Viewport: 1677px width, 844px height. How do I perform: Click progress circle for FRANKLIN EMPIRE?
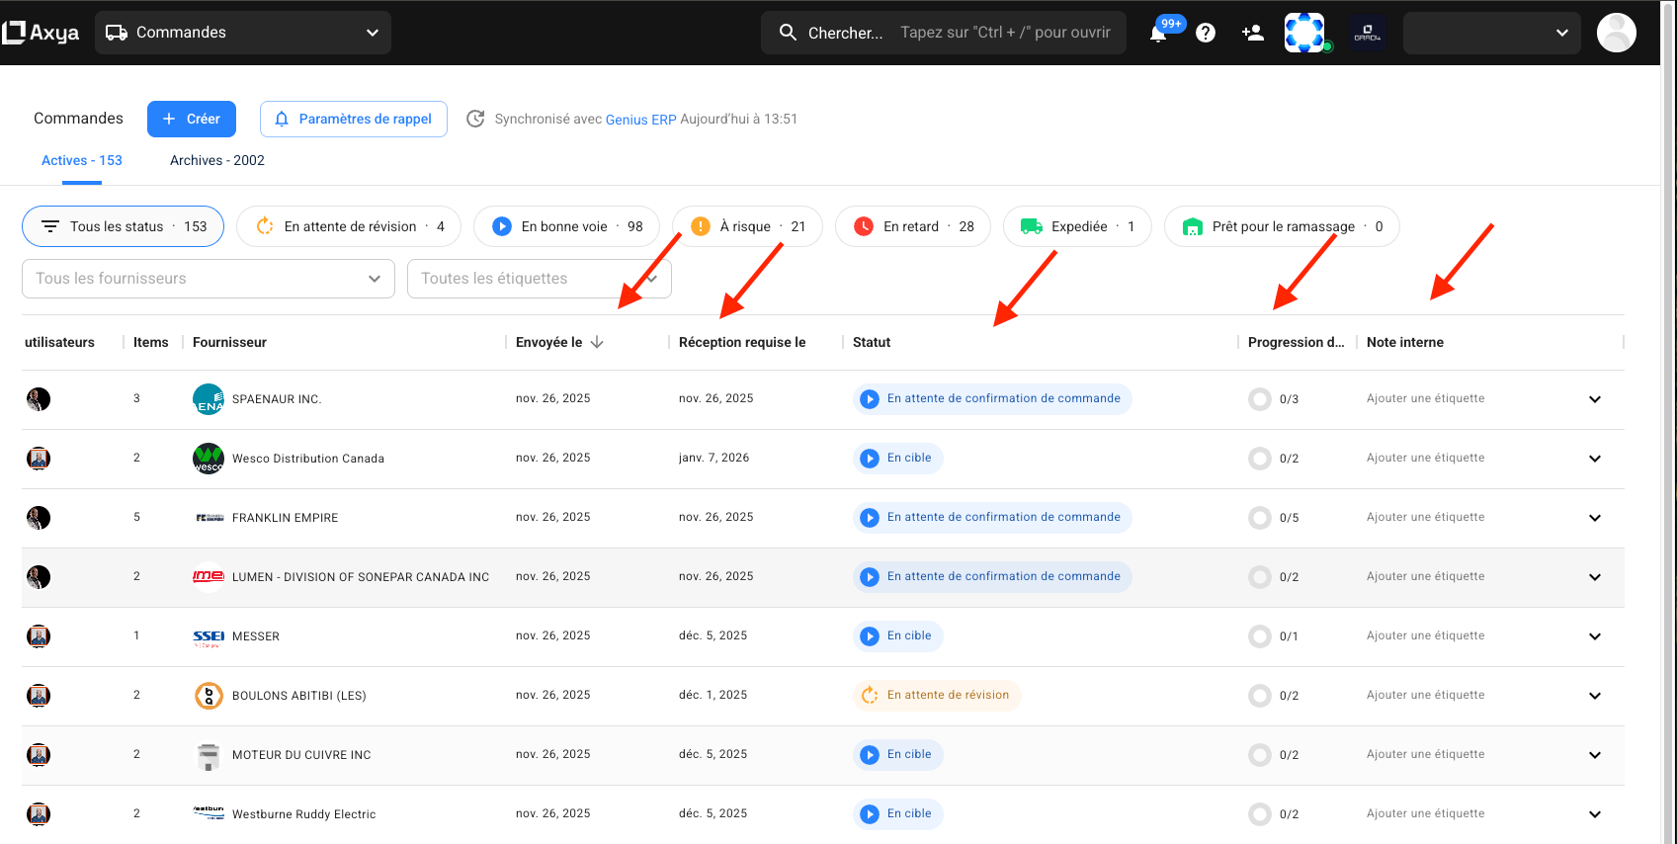(x=1259, y=518)
